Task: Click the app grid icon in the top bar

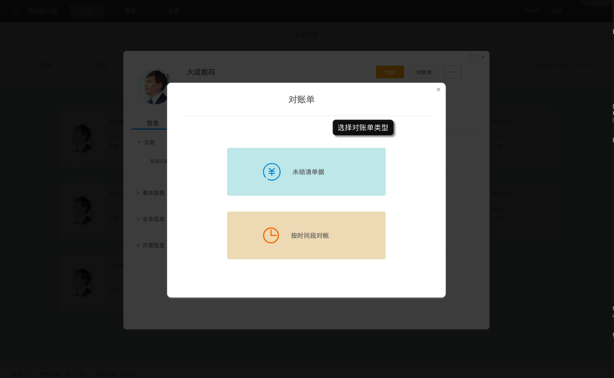Action: coord(15,11)
